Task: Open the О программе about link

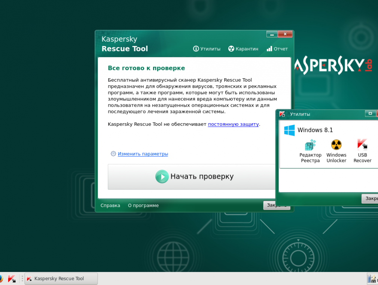Action: click(143, 205)
